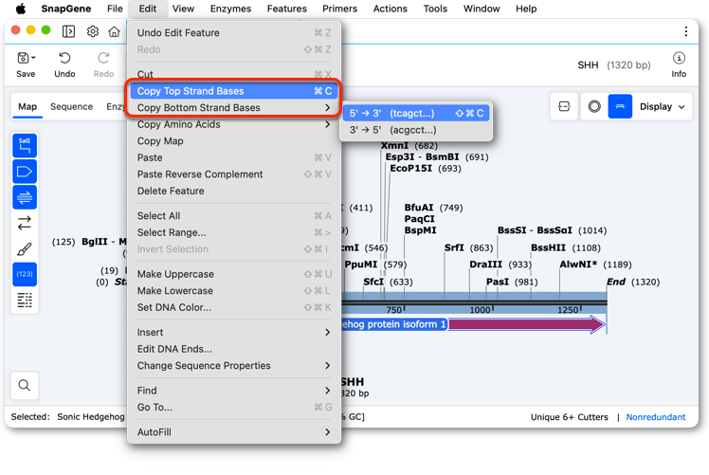Viewport: 709px width, 475px height.
Task: Toggle the (123) numbering button
Action: click(25, 274)
